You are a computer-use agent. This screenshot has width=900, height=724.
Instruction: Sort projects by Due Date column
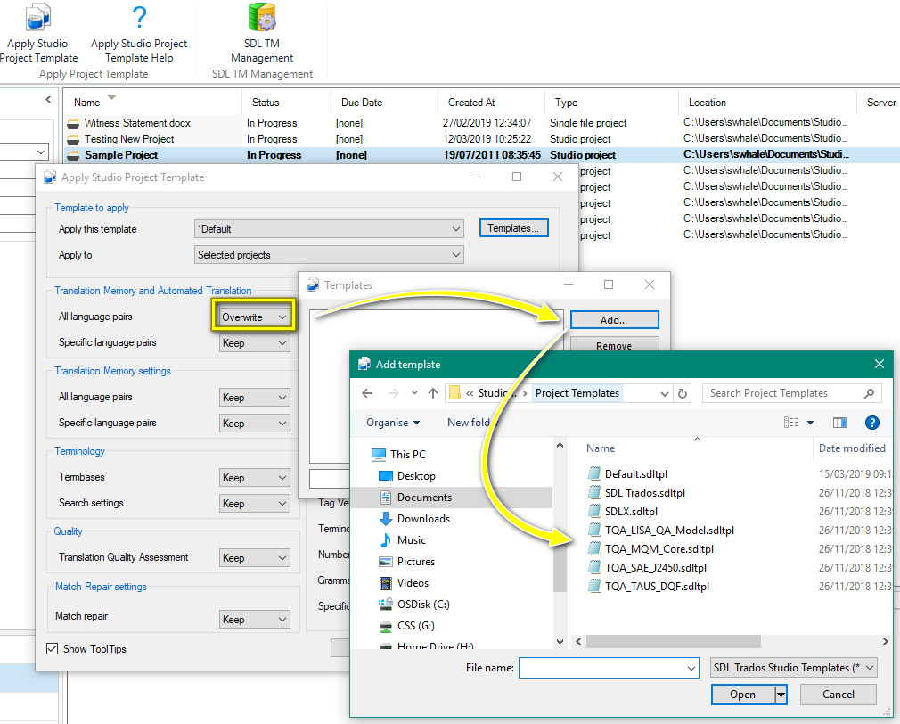click(361, 103)
